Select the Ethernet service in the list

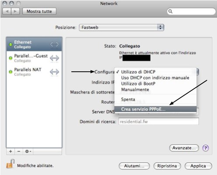34,44
